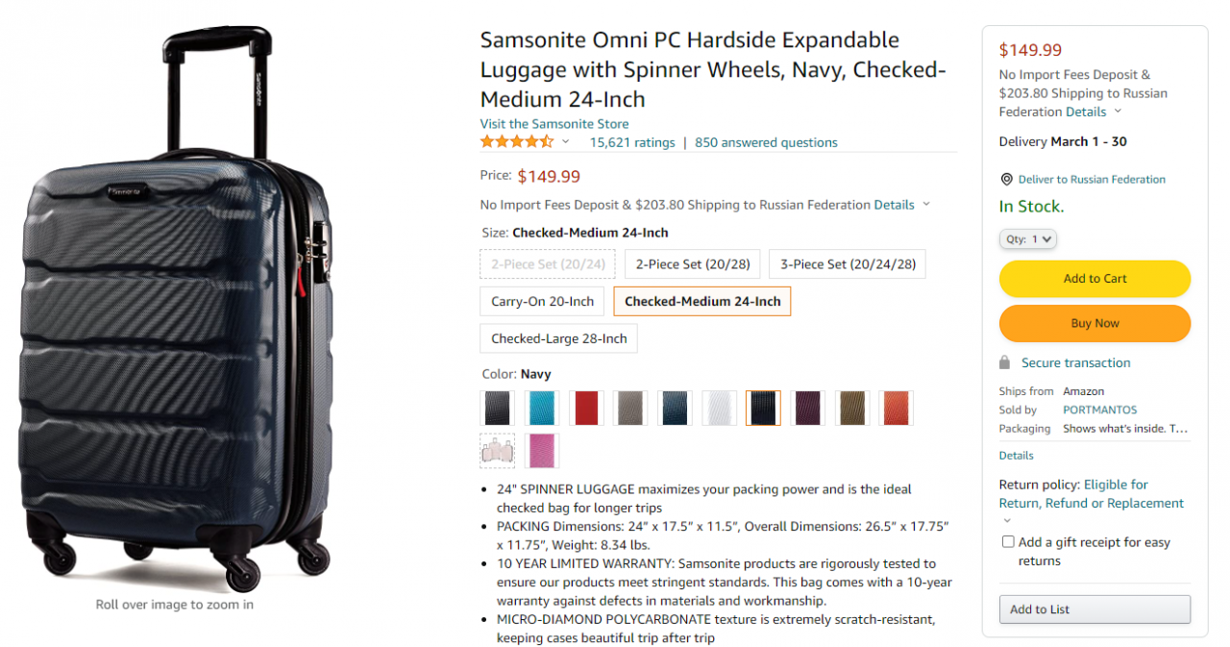Select Checked-Large 28-Inch size
The width and height of the screenshot is (1230, 647).
point(558,338)
